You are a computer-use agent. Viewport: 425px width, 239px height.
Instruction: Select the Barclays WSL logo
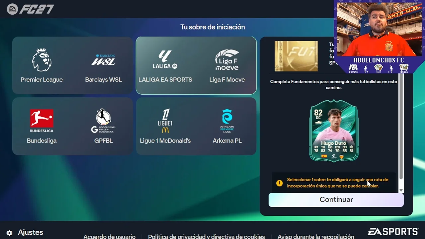click(x=103, y=60)
